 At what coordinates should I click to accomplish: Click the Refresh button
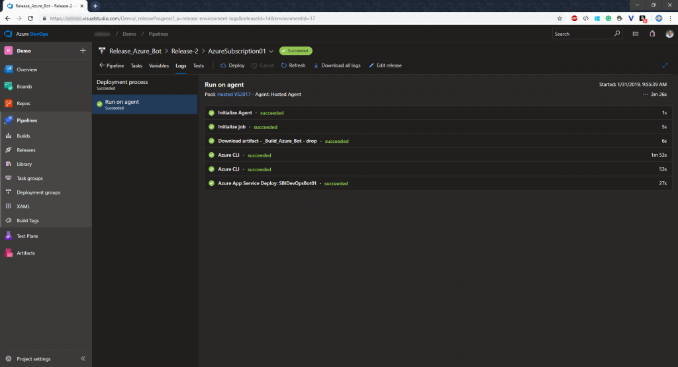[x=293, y=65]
